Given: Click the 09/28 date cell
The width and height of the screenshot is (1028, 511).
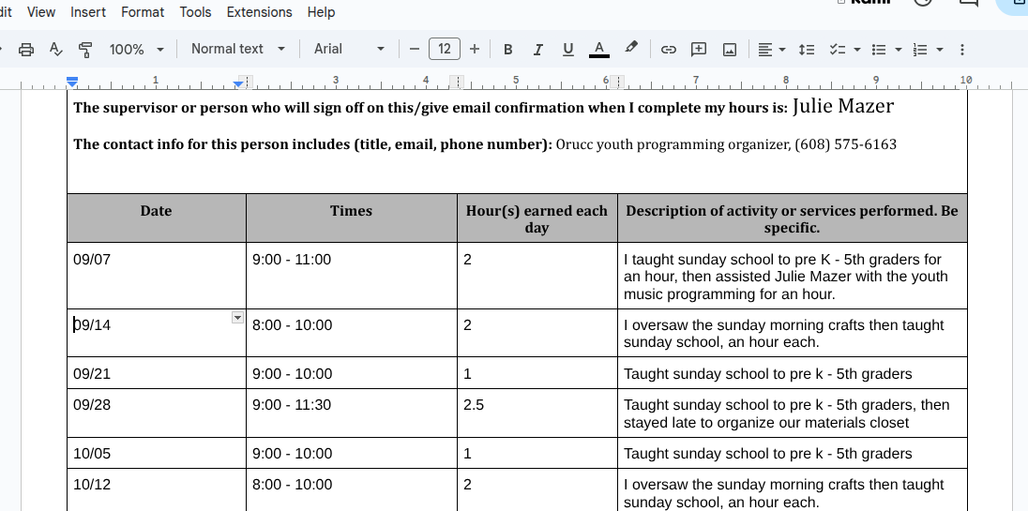Looking at the screenshot, I should point(157,413).
